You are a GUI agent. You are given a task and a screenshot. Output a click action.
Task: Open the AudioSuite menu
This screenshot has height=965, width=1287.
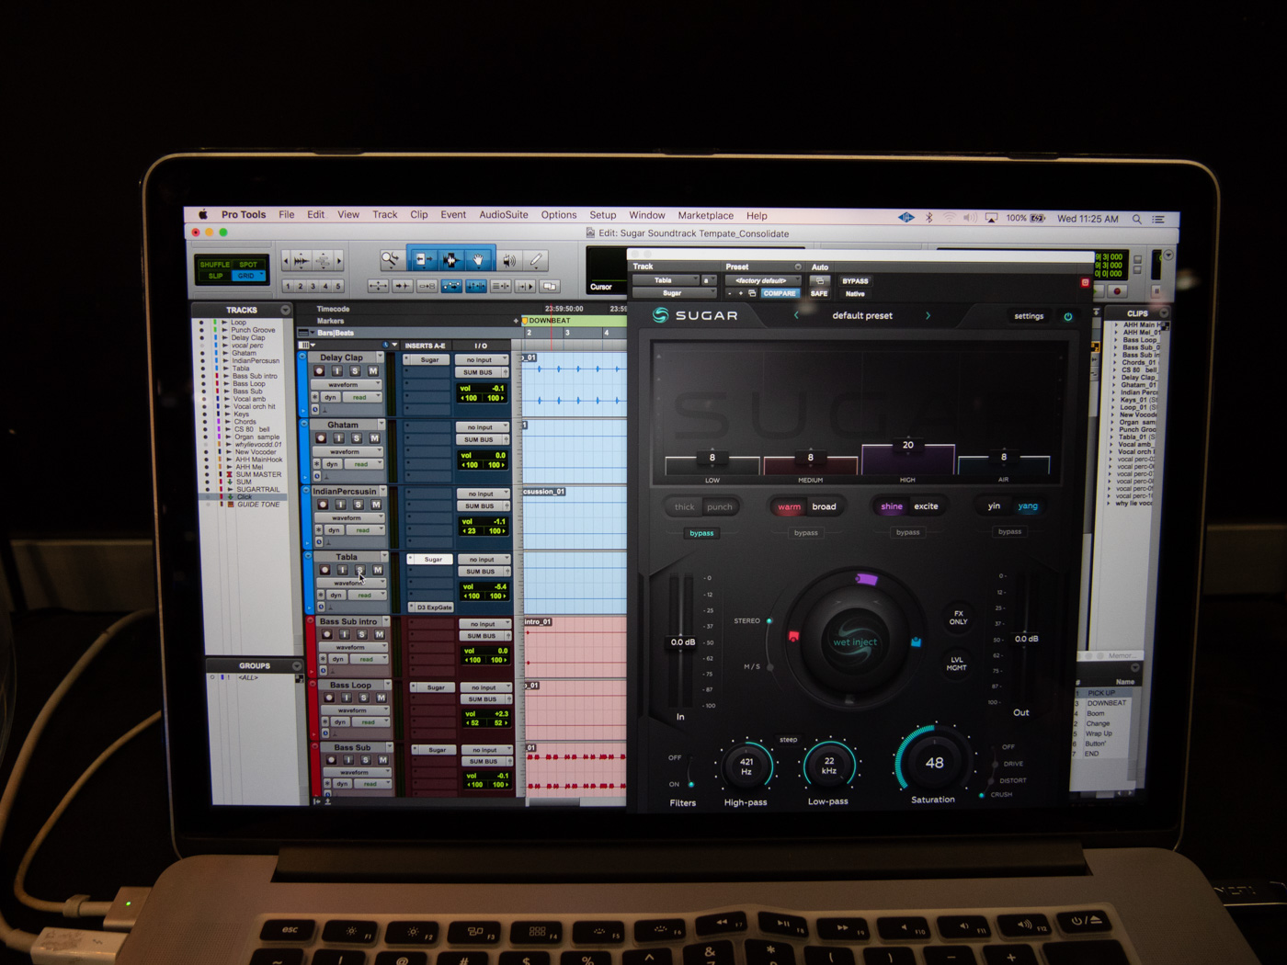pyautogui.click(x=504, y=214)
